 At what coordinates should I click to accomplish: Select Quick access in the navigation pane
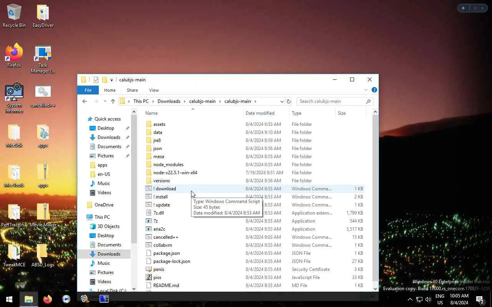click(108, 119)
